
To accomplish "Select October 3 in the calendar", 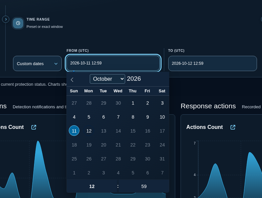I will [x=162, y=103].
